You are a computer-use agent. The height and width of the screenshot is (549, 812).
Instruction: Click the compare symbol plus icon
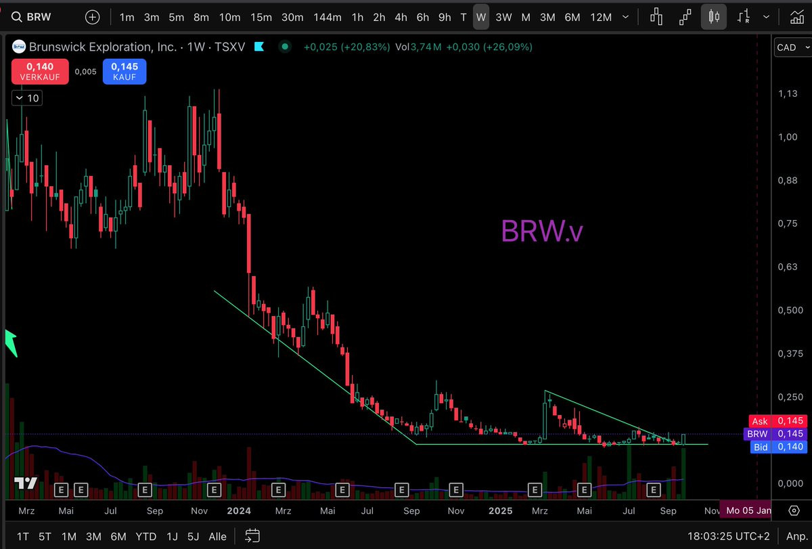[92, 17]
